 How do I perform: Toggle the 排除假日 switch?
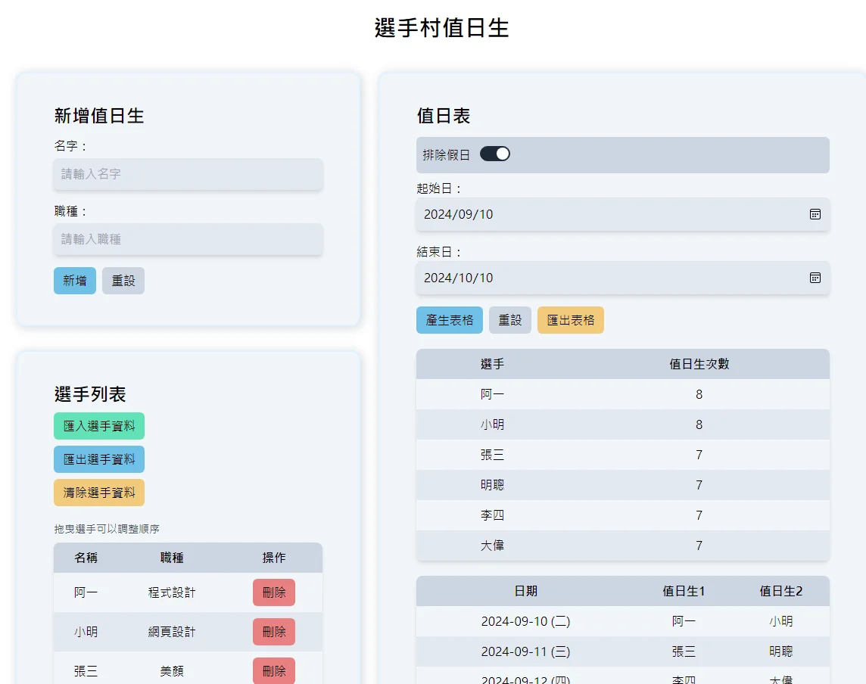click(x=494, y=154)
